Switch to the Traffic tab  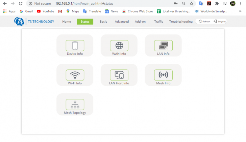click(x=158, y=22)
